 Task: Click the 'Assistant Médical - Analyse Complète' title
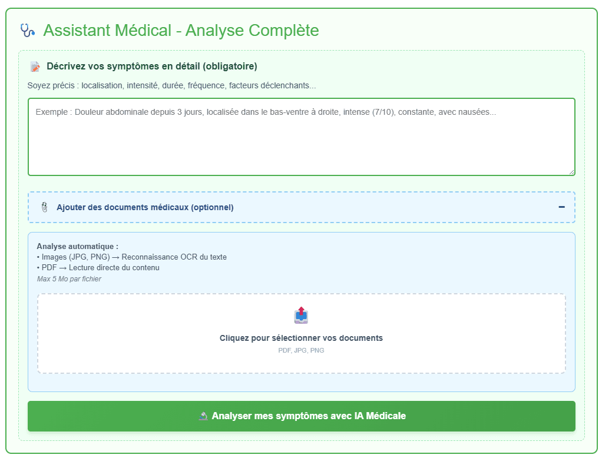181,30
